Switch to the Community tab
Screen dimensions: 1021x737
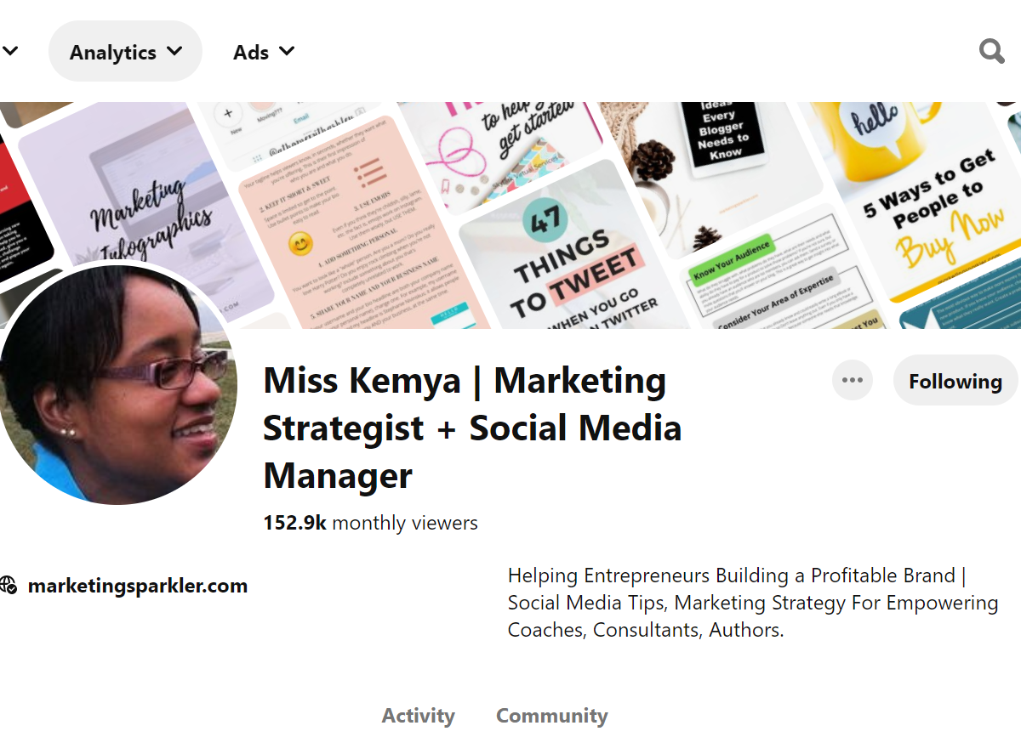click(551, 716)
